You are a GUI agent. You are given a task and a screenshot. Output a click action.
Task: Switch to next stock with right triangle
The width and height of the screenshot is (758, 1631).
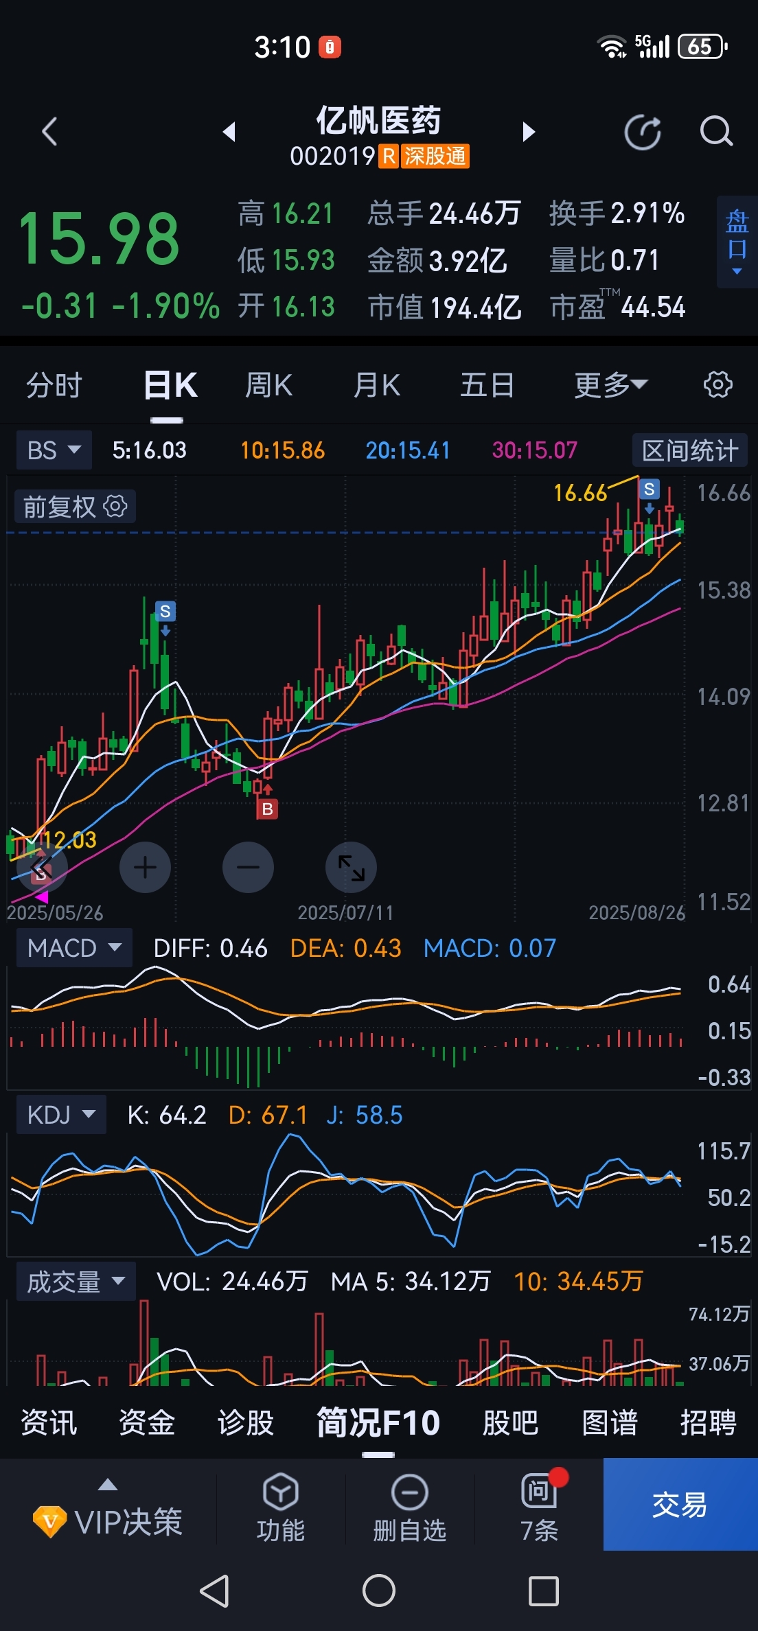coord(528,131)
